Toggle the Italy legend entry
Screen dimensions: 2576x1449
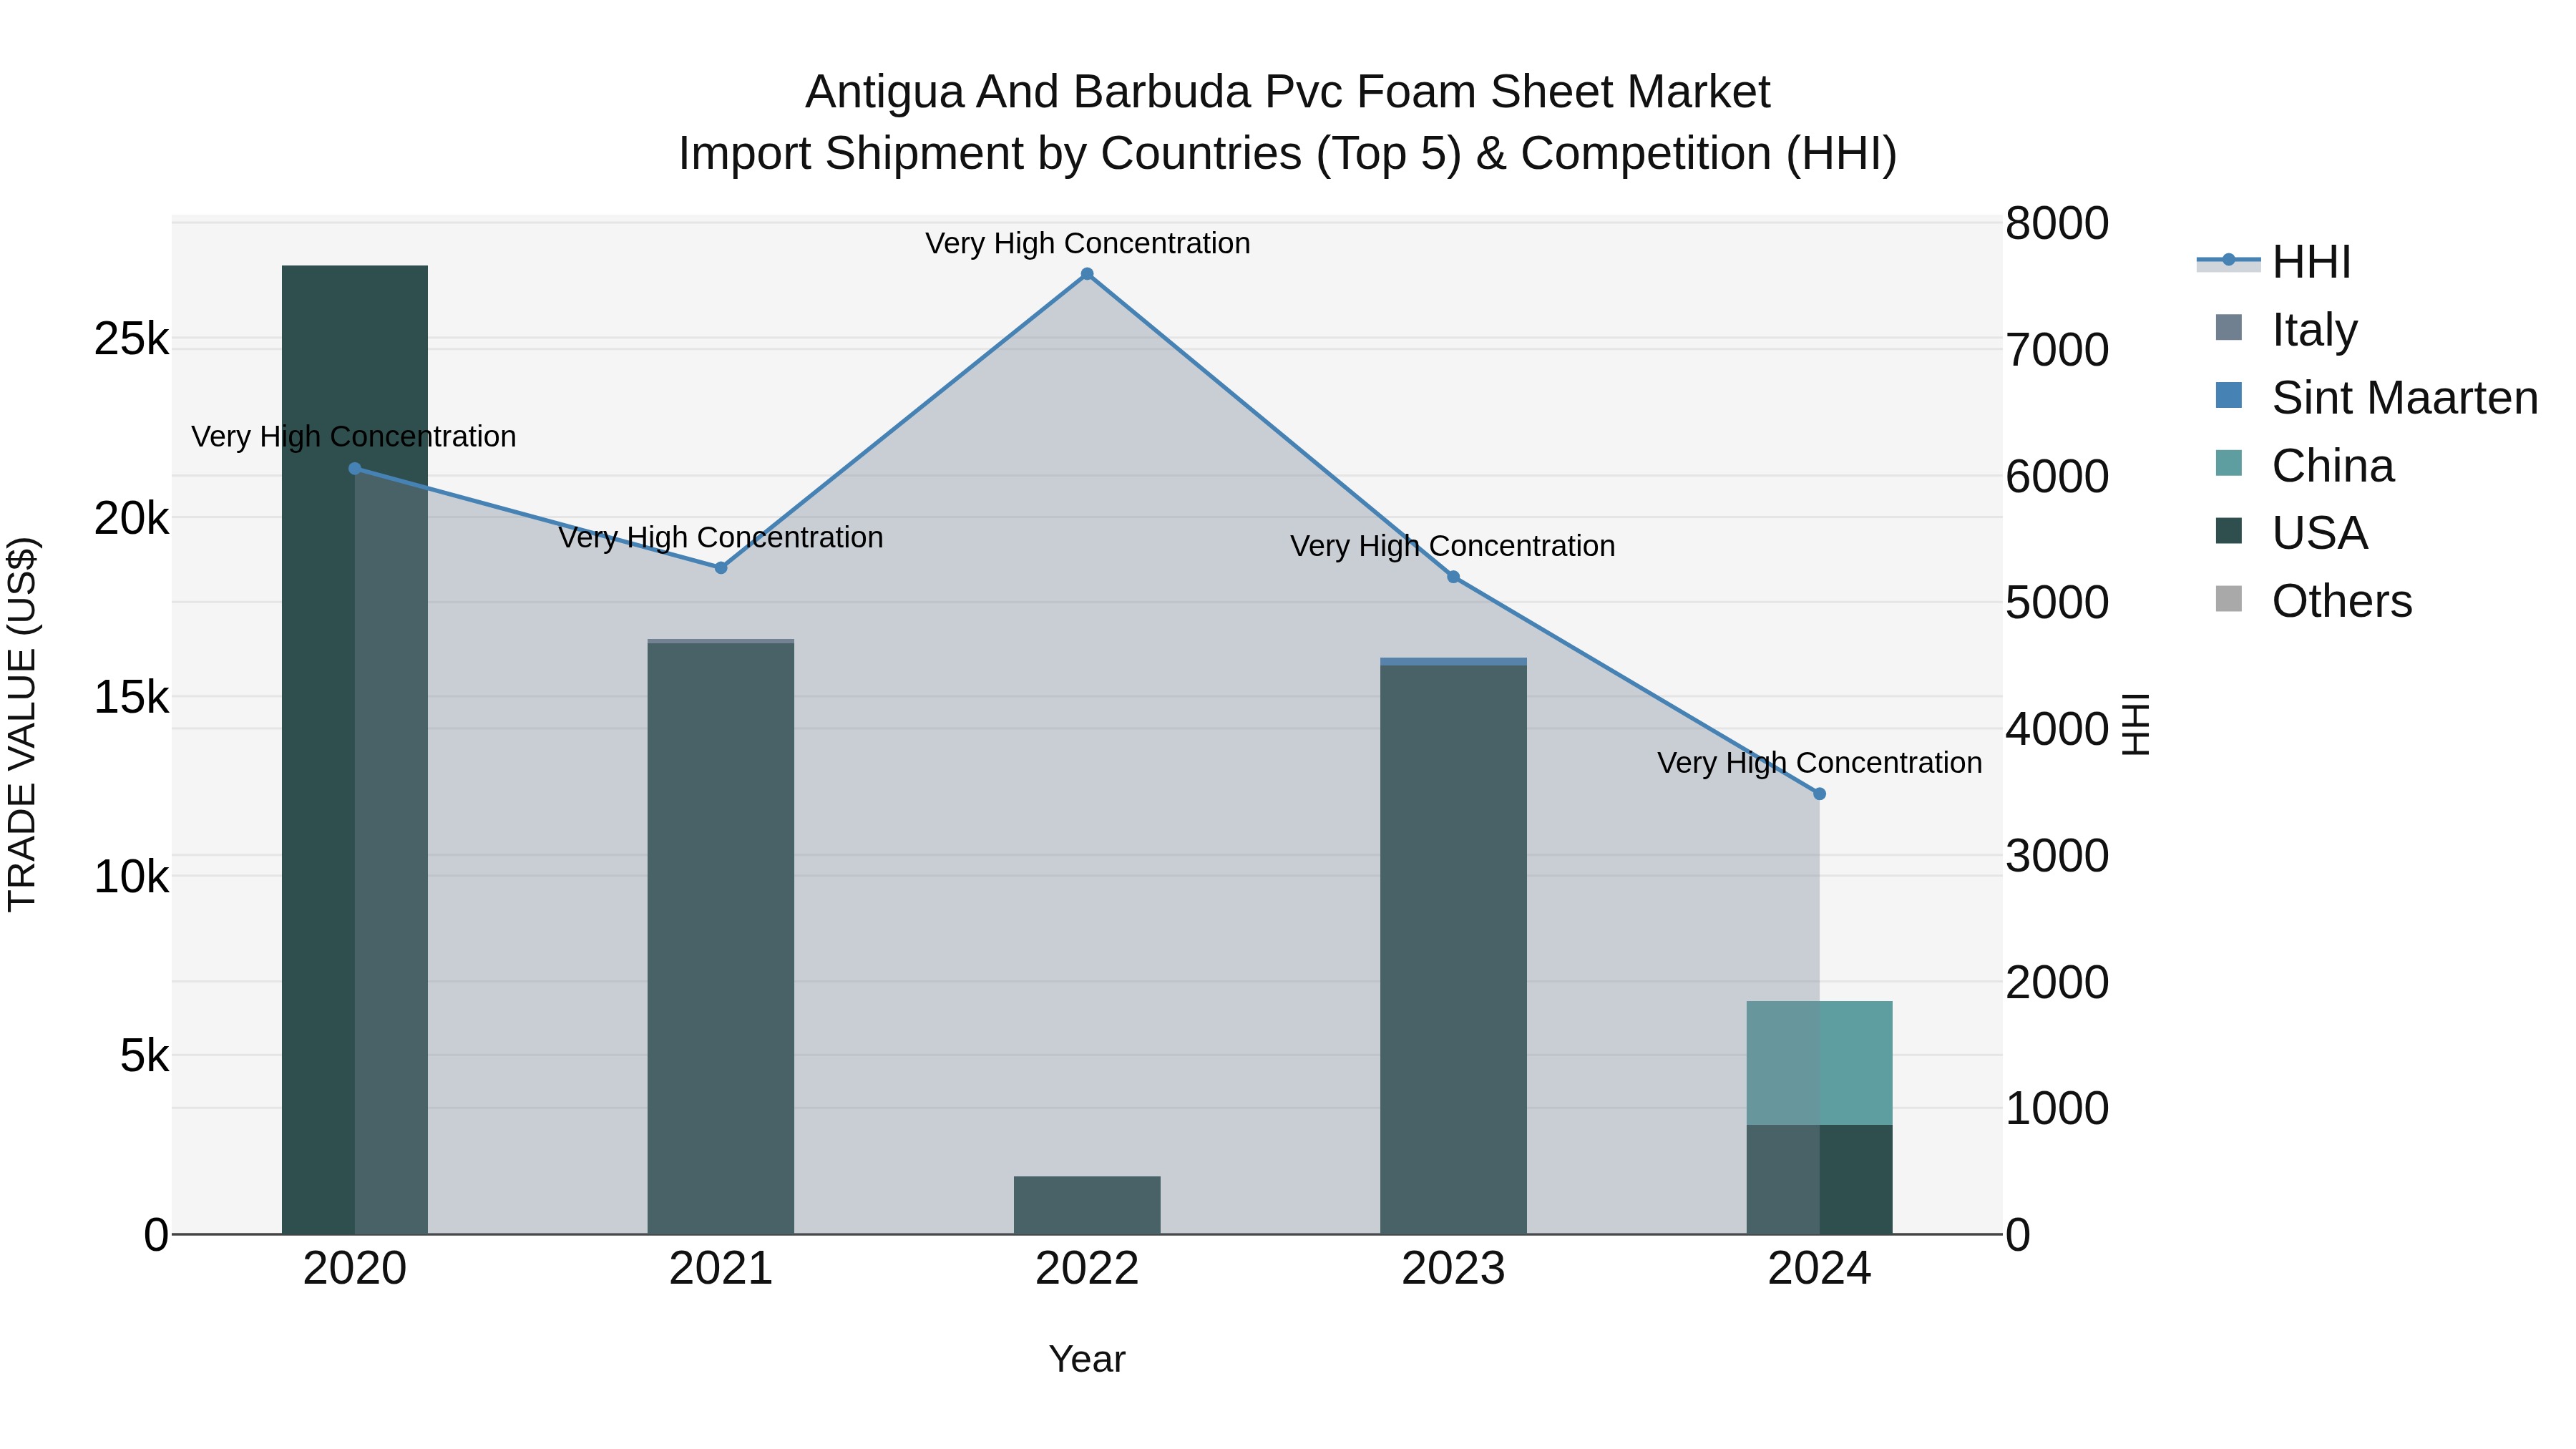coord(2286,329)
